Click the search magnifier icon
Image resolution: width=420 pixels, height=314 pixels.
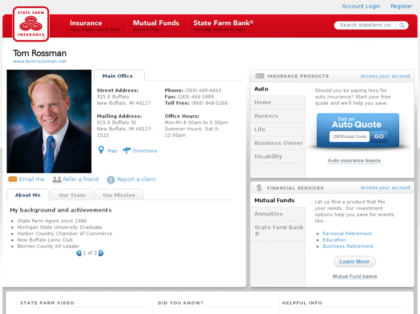click(402, 25)
